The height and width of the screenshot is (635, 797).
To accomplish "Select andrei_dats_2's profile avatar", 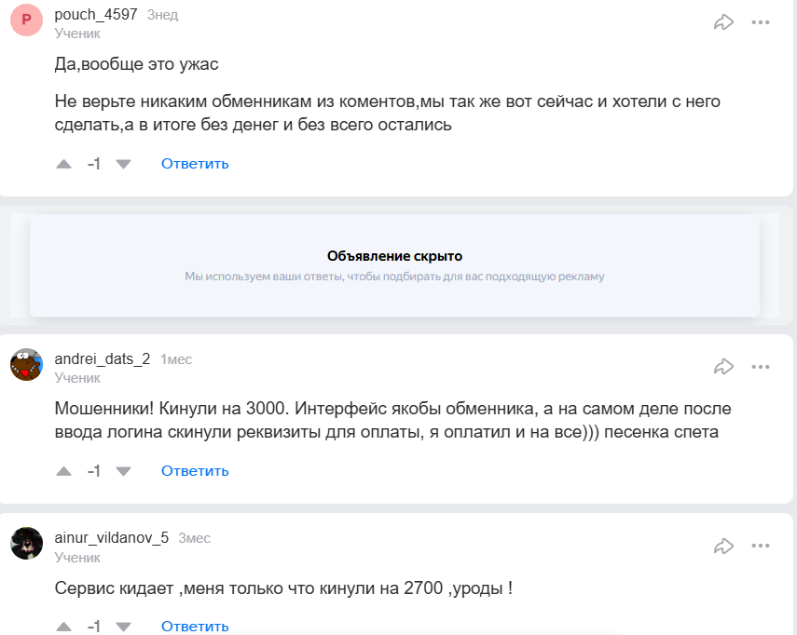I will [x=26, y=365].
